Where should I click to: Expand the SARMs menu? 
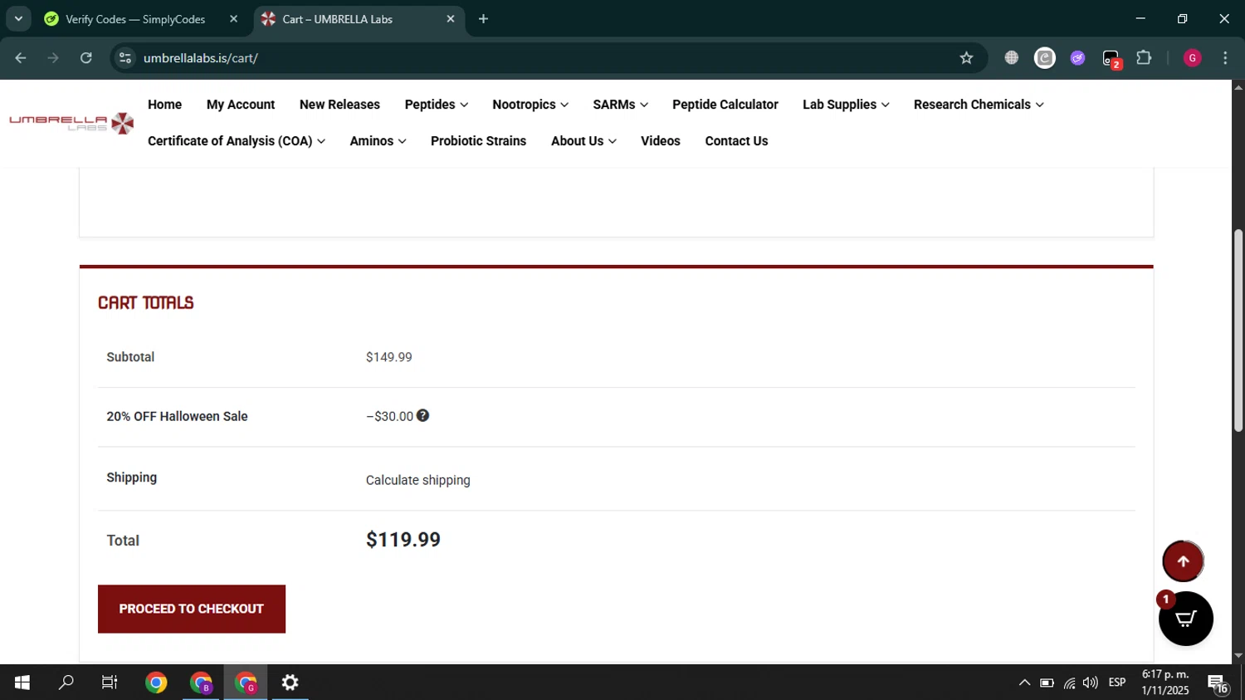(x=620, y=105)
